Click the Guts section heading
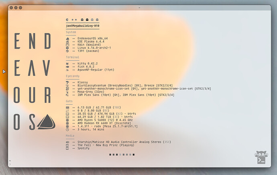The width and height of the screenshot is (277, 175). coord(69,101)
